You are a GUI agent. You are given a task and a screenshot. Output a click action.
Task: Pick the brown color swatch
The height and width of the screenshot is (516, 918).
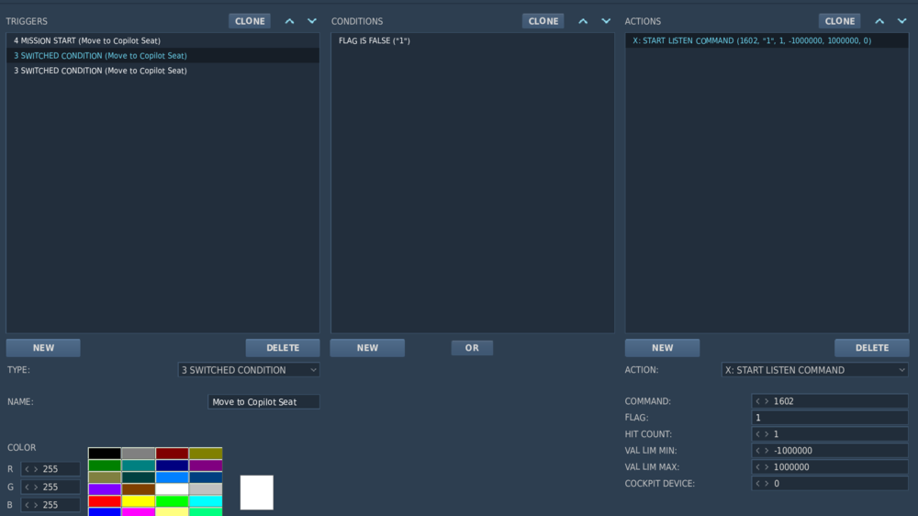point(139,489)
